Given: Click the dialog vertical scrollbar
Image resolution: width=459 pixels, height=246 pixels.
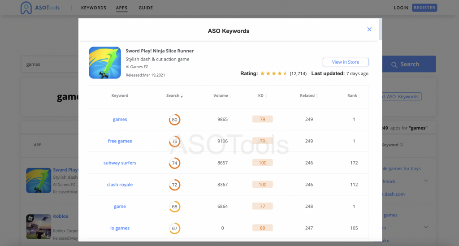Looking at the screenshot, I should (x=380, y=29).
